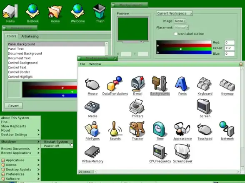Adjust the green slider in Backgrounds color picker
This screenshot has width=245, height=183.
pyautogui.click(x=181, y=49)
